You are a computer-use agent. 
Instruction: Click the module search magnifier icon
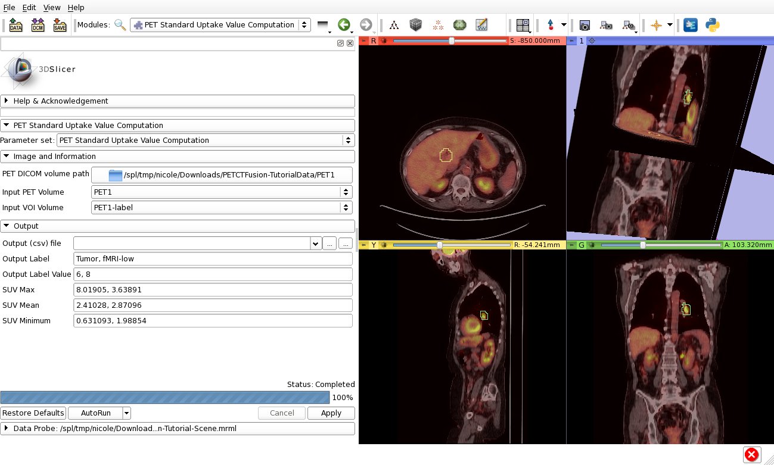120,25
